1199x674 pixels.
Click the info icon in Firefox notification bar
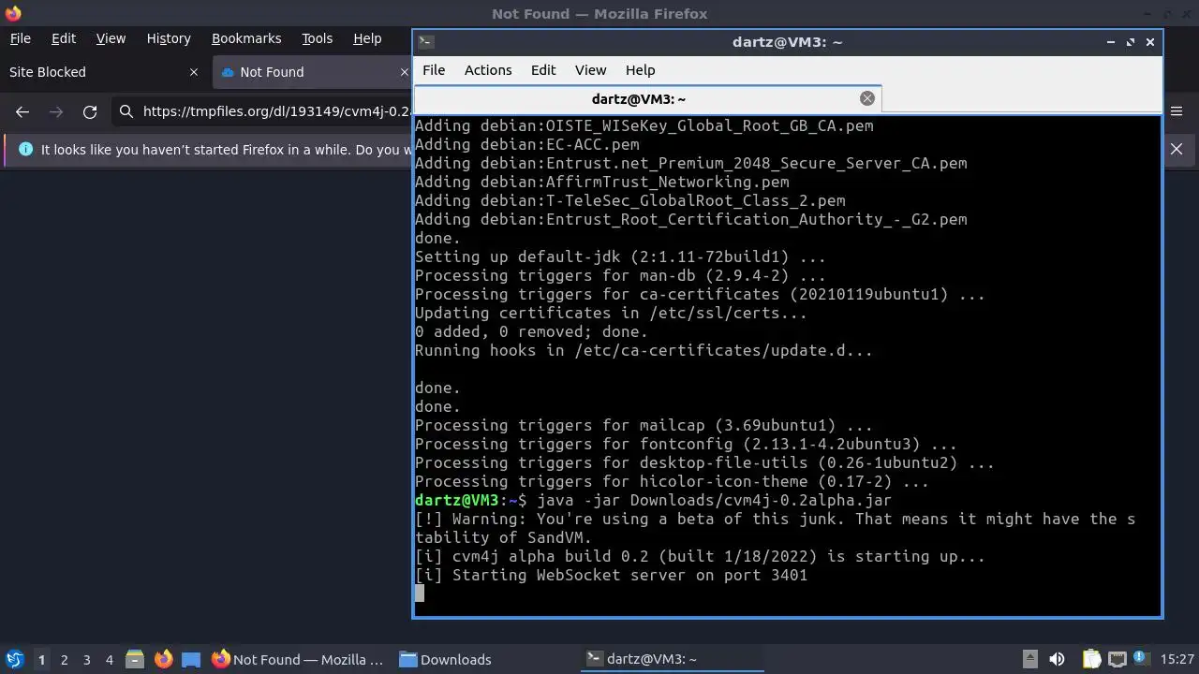[x=25, y=149]
